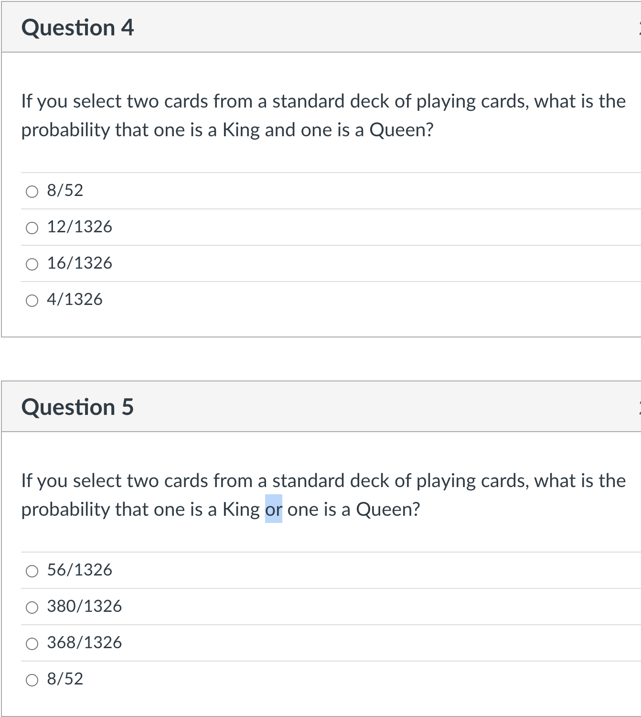The height and width of the screenshot is (717, 641).
Task: Click the 380/1326 answer label text
Action: point(84,607)
